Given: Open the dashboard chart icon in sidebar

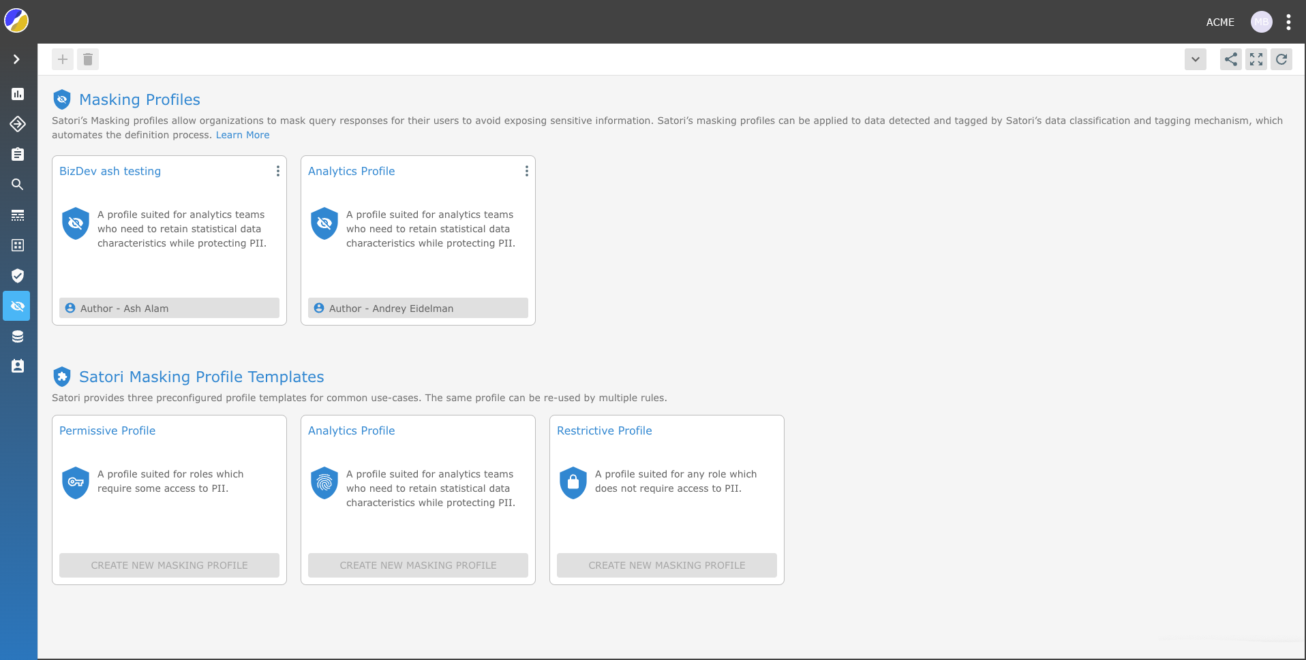Looking at the screenshot, I should (18, 94).
